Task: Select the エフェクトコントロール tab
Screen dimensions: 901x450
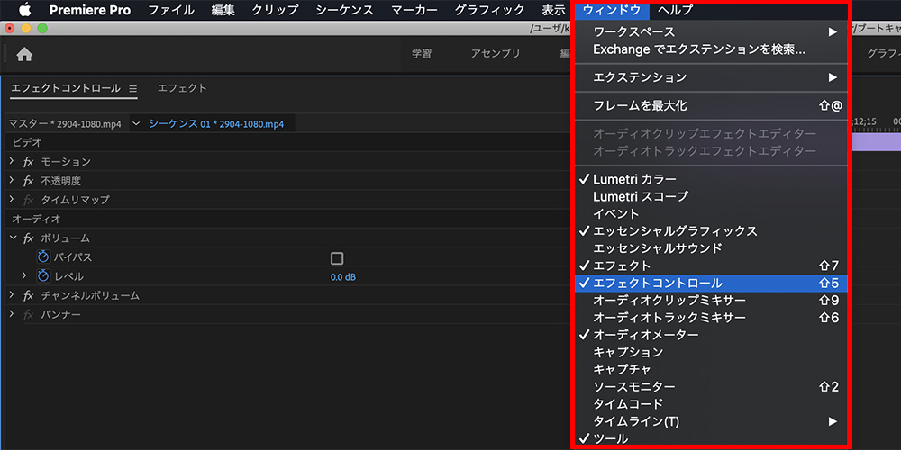Action: (66, 88)
